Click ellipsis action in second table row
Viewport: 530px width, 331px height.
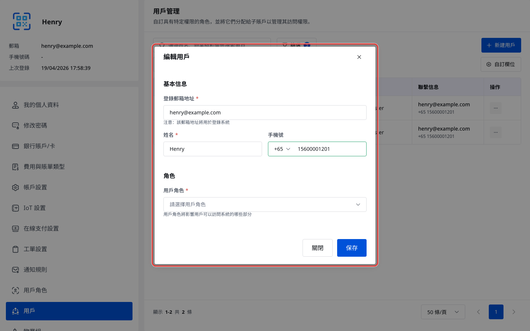coord(496,132)
